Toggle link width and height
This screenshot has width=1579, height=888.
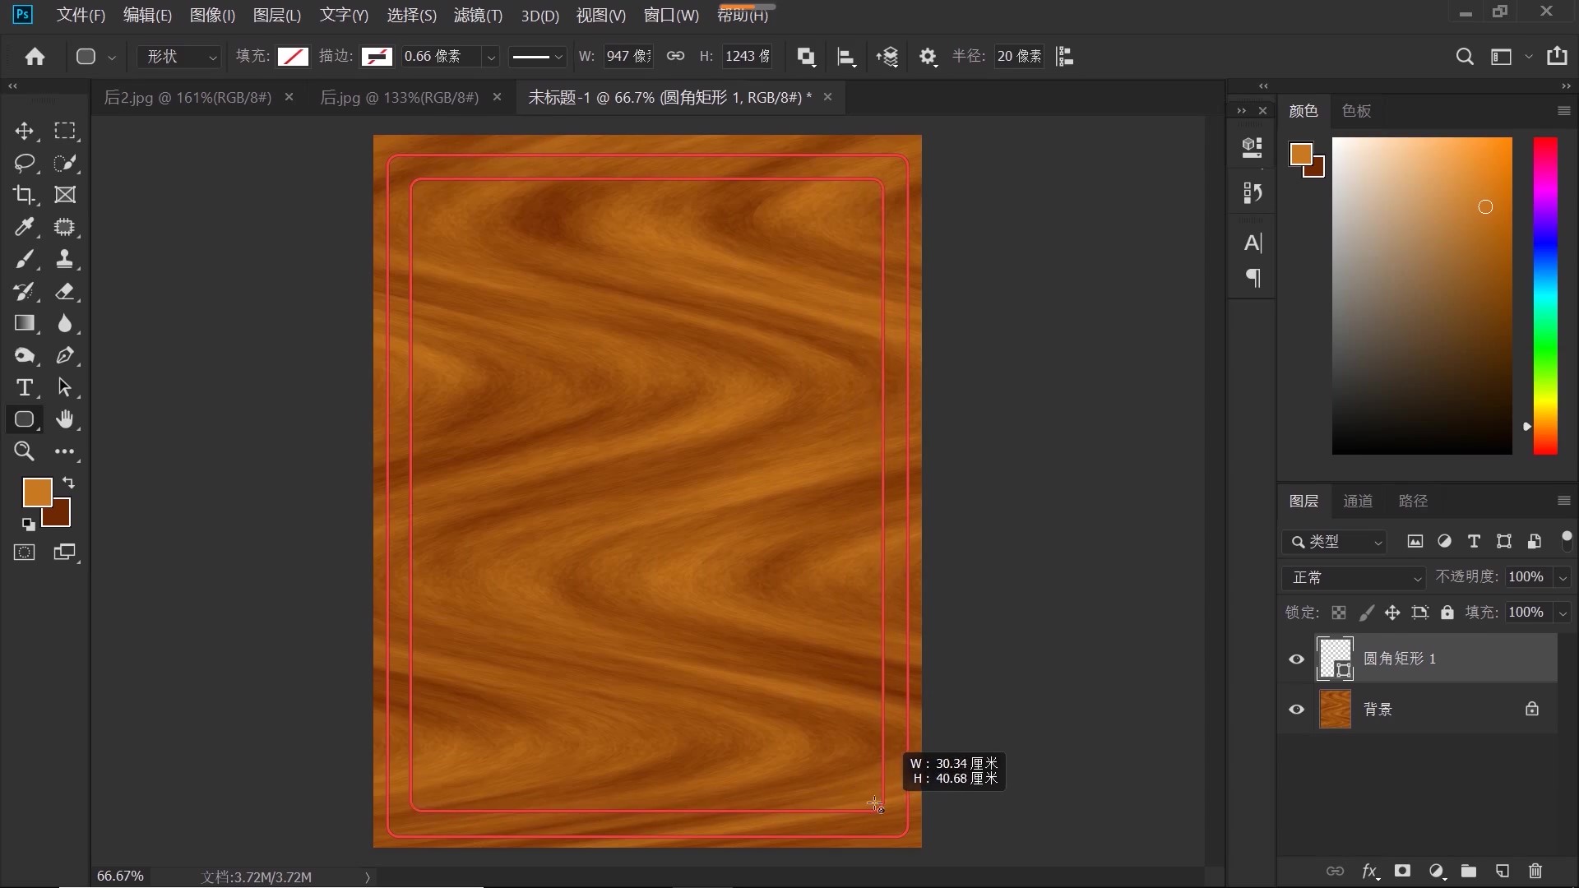tap(675, 56)
